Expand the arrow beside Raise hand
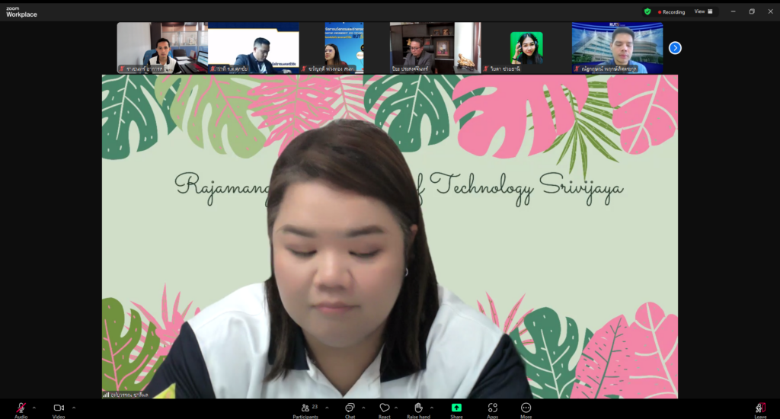 coord(432,408)
